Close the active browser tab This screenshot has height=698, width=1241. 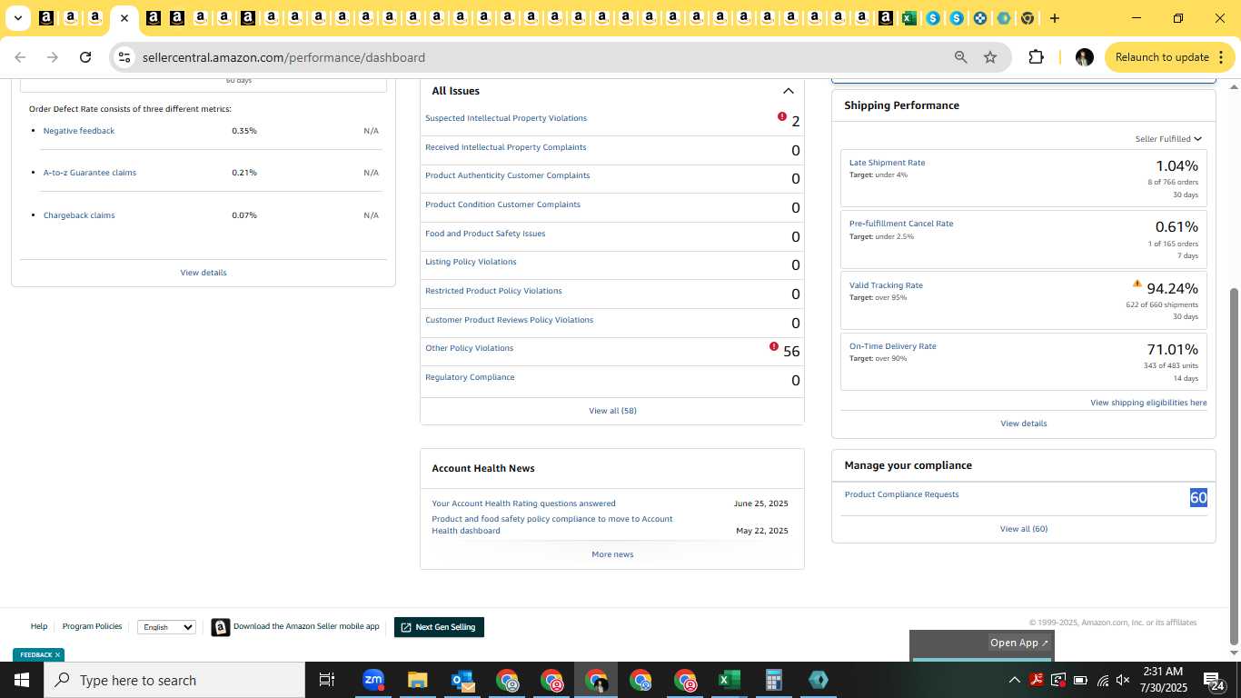coord(124,18)
